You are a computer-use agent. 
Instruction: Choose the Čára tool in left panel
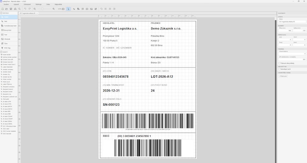point(9,43)
